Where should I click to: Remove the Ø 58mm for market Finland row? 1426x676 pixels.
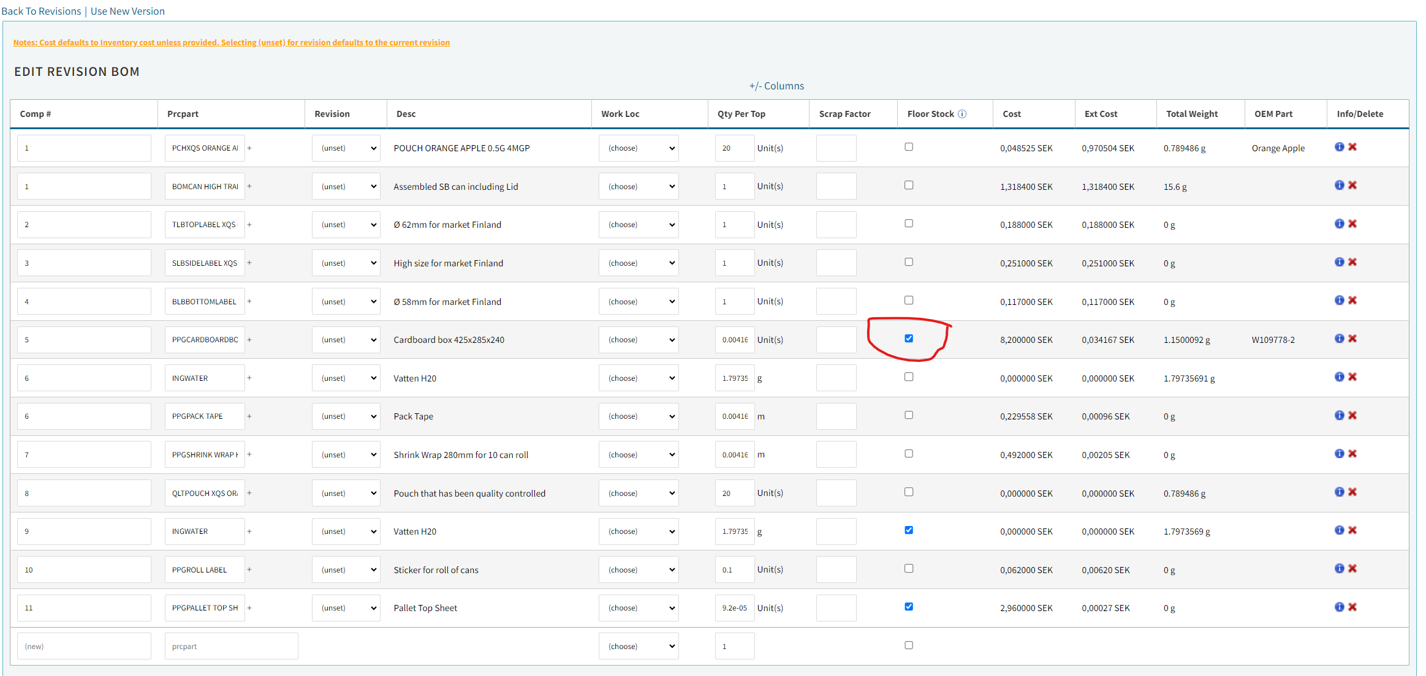click(x=1352, y=300)
